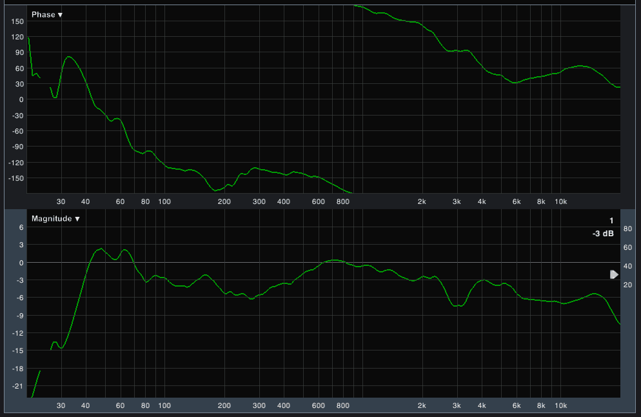
Task: Click the 0 degree label on Phase axis
Action: [x=21, y=100]
